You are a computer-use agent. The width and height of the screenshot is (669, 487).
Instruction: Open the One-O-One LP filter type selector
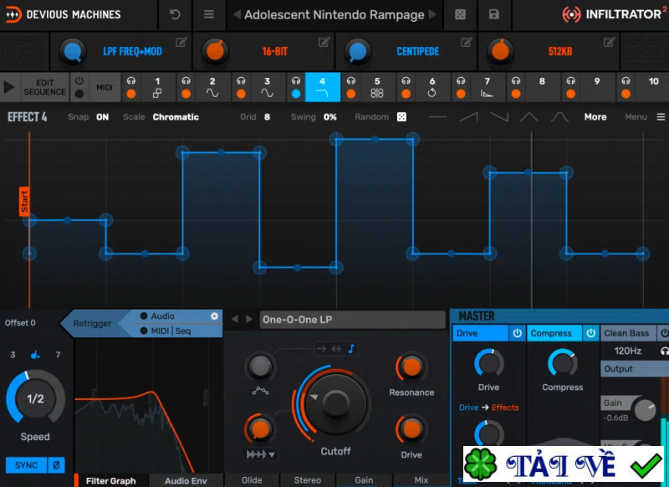coord(351,320)
